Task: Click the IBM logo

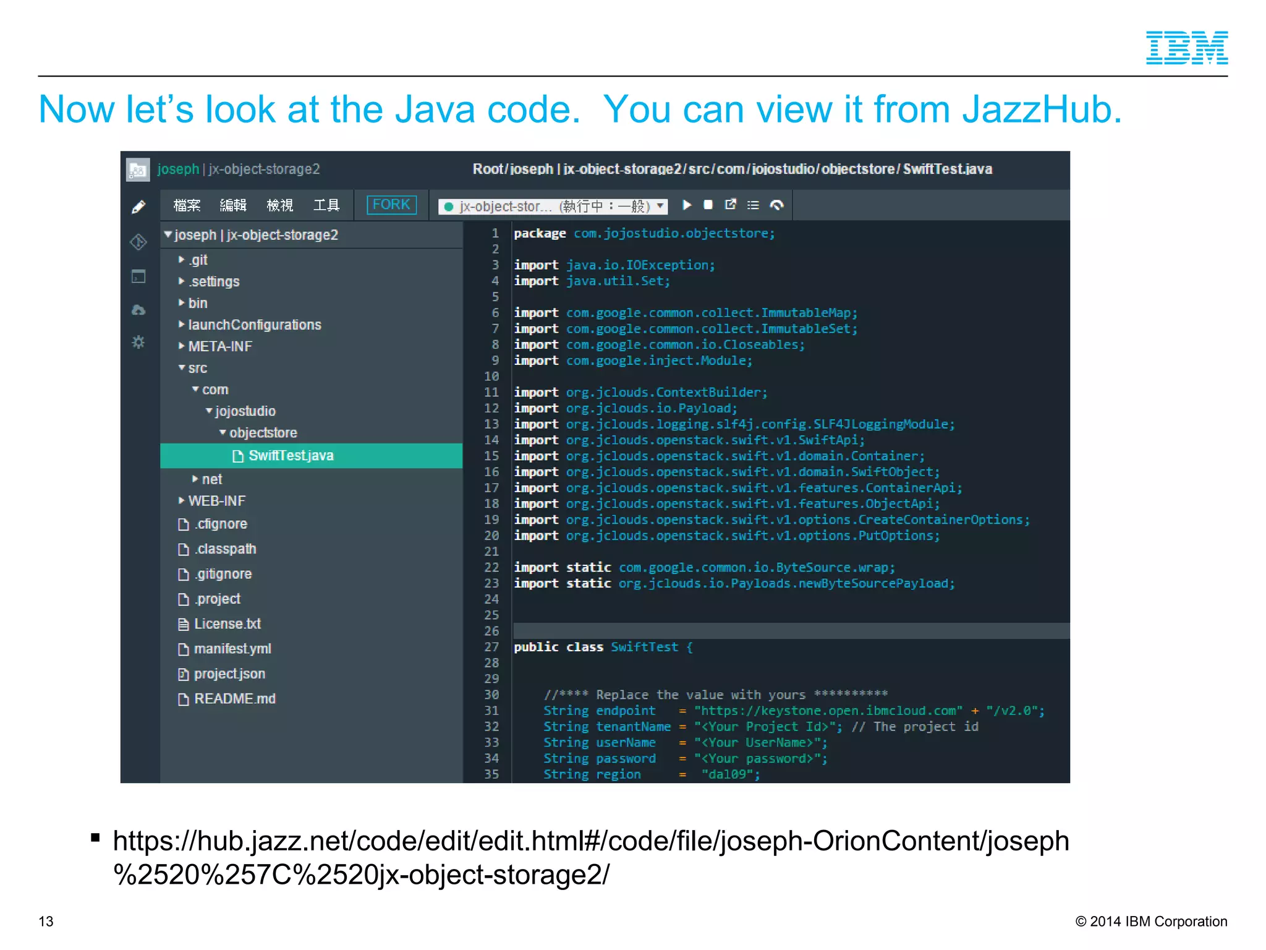Action: click(1186, 48)
